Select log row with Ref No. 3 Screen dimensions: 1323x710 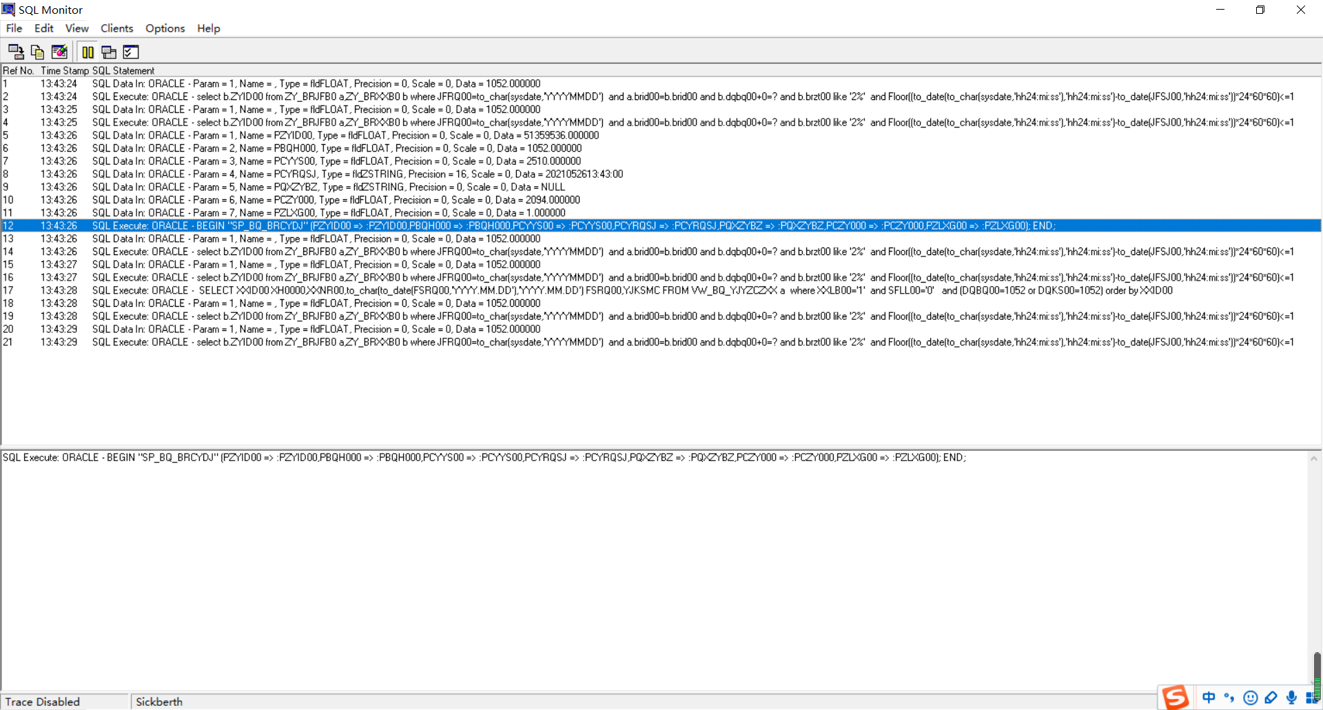(x=661, y=110)
